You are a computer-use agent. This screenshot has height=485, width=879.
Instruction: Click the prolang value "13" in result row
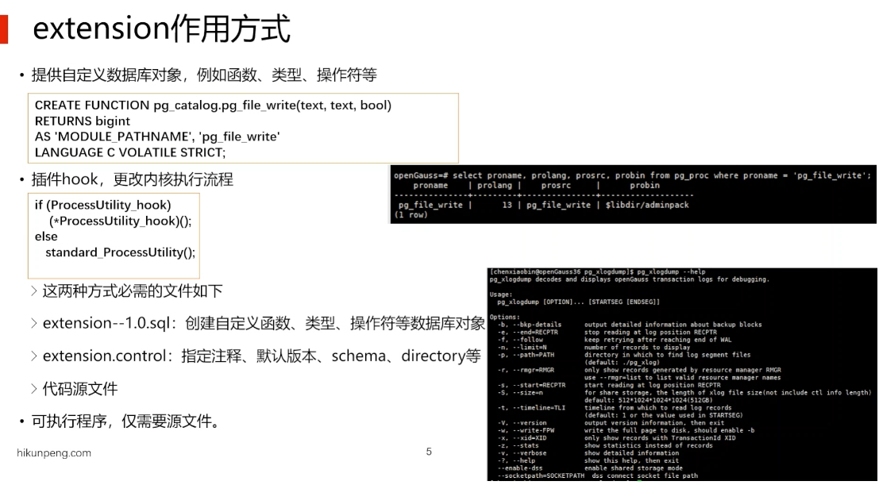pos(507,206)
